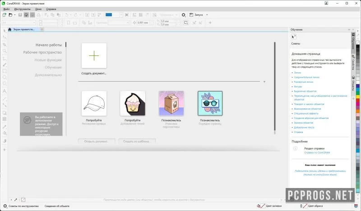The height and width of the screenshot is (211, 361).
Task: Select the Polygon tool
Action: click(5, 83)
